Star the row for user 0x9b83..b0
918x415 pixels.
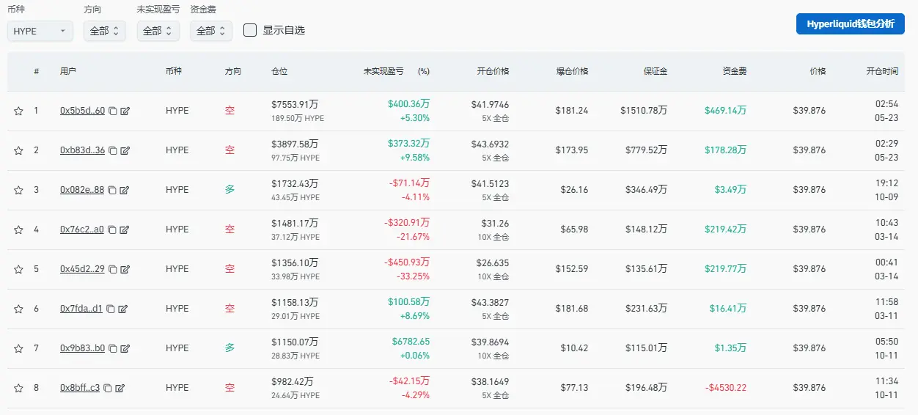click(18, 349)
